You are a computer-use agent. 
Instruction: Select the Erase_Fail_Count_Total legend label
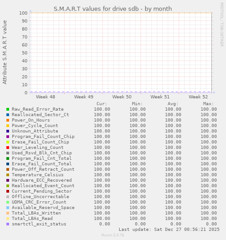click(42, 164)
